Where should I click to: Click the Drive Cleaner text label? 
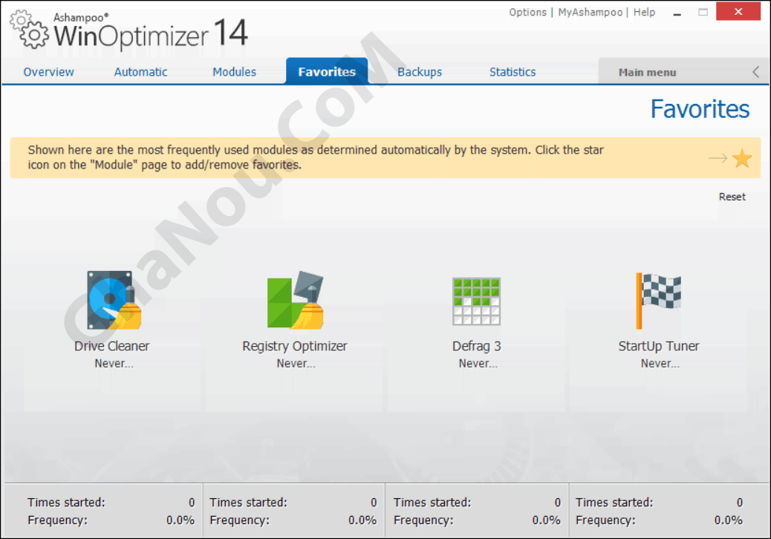tap(111, 346)
